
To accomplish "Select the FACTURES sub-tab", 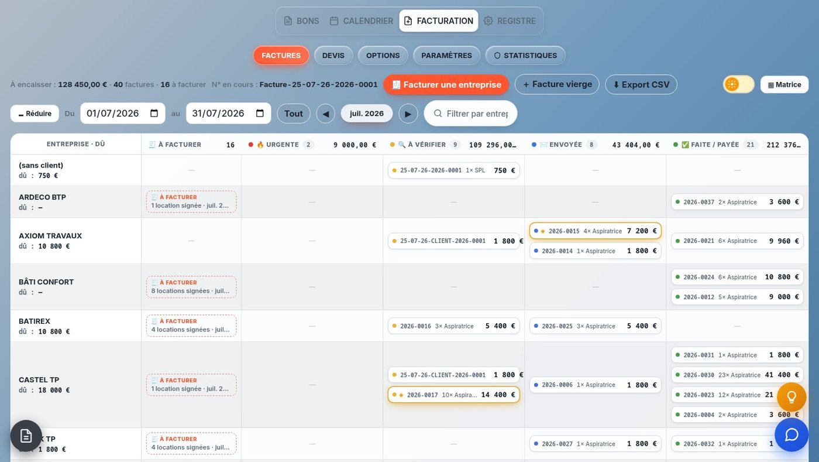I will point(281,56).
